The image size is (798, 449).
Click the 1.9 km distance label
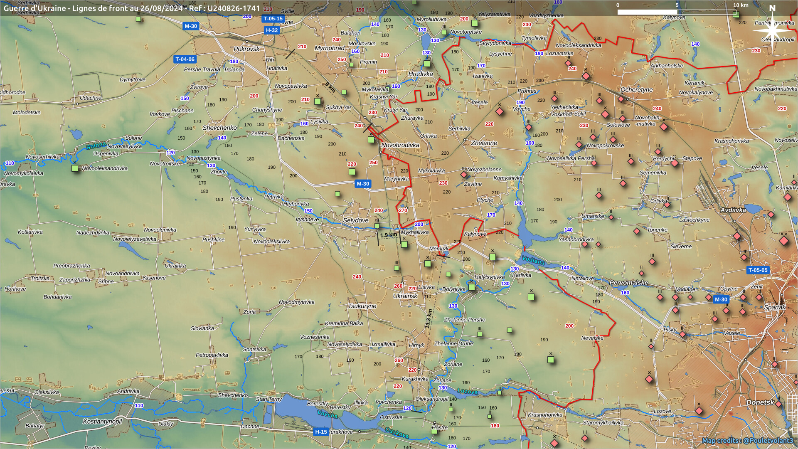[x=389, y=235]
